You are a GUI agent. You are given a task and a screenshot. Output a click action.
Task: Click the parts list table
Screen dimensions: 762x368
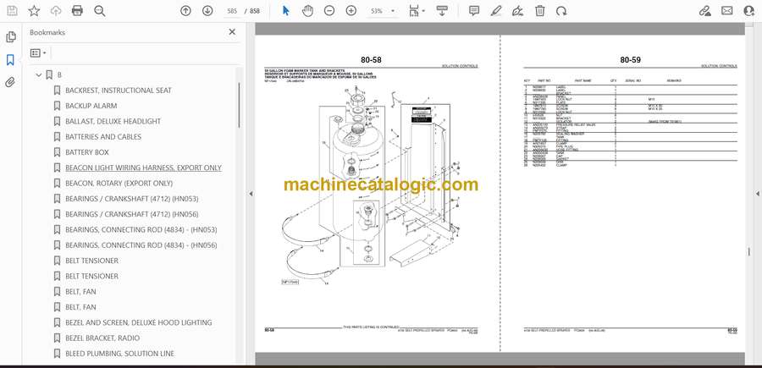click(x=630, y=124)
